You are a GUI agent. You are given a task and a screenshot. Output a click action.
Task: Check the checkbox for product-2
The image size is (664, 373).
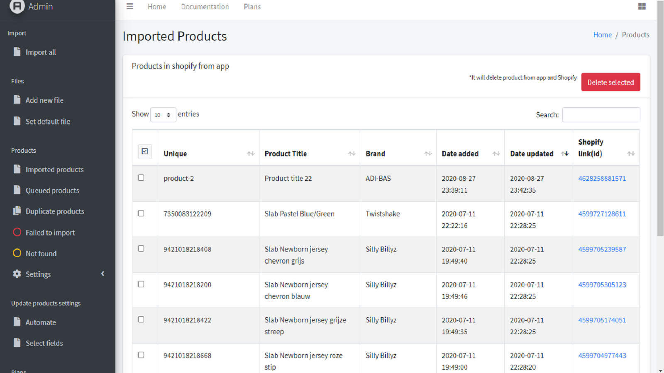click(141, 177)
